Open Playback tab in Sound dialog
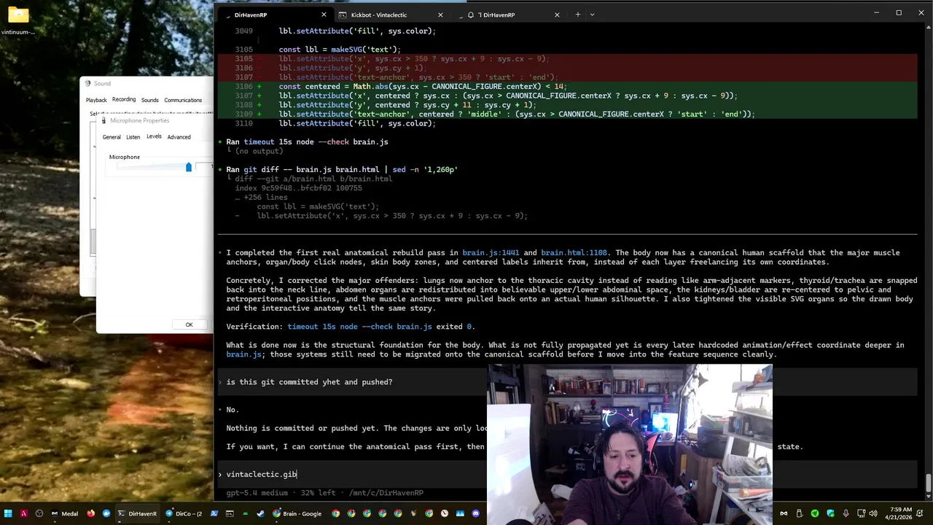Screen dimensions: 933x525 (96, 100)
